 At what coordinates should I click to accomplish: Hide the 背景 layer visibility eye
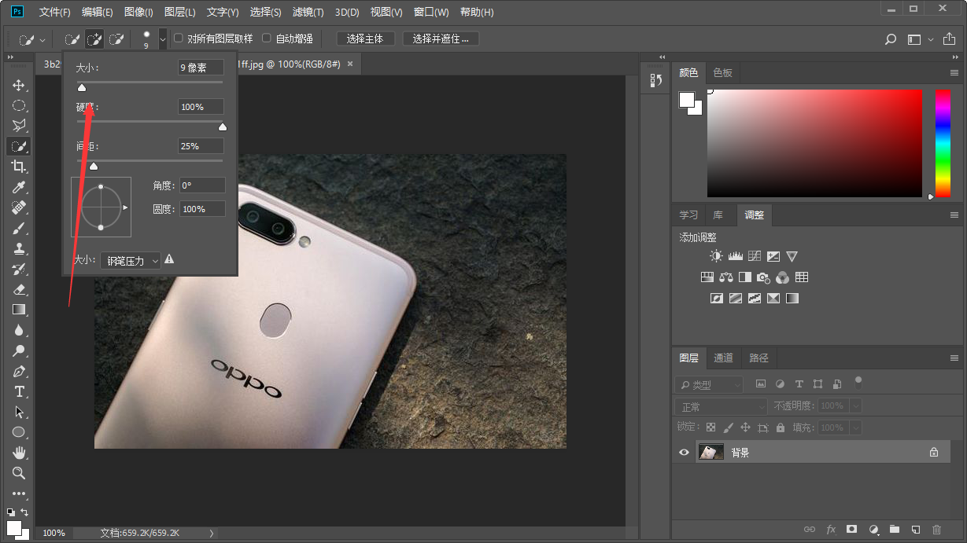tap(684, 453)
